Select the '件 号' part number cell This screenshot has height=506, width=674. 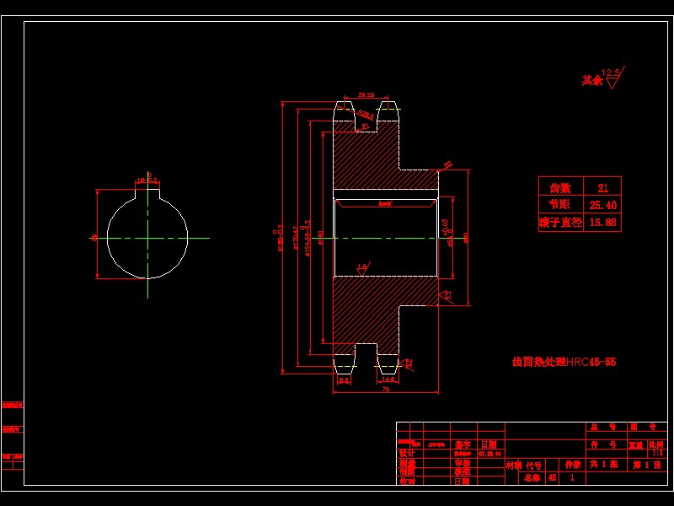tap(603, 444)
